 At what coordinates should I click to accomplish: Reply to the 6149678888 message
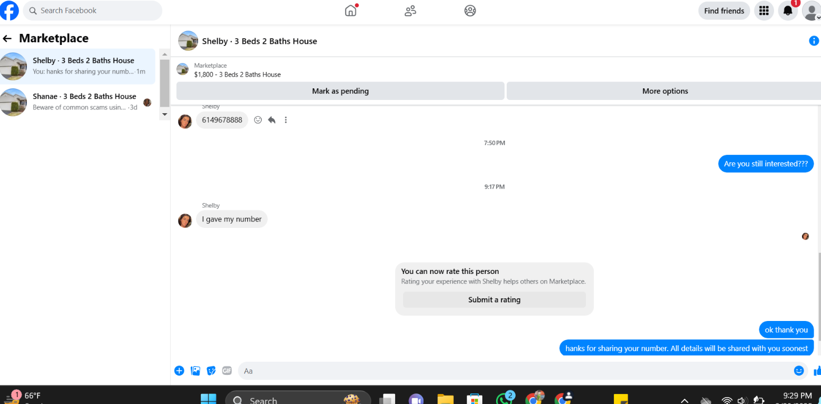tap(272, 120)
